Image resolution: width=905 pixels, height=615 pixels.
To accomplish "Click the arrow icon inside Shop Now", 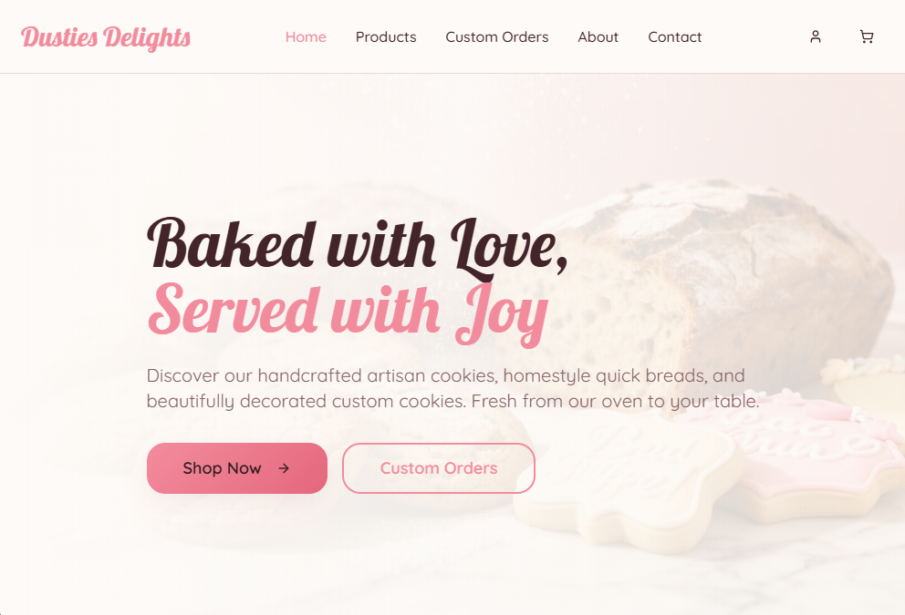I will (284, 468).
